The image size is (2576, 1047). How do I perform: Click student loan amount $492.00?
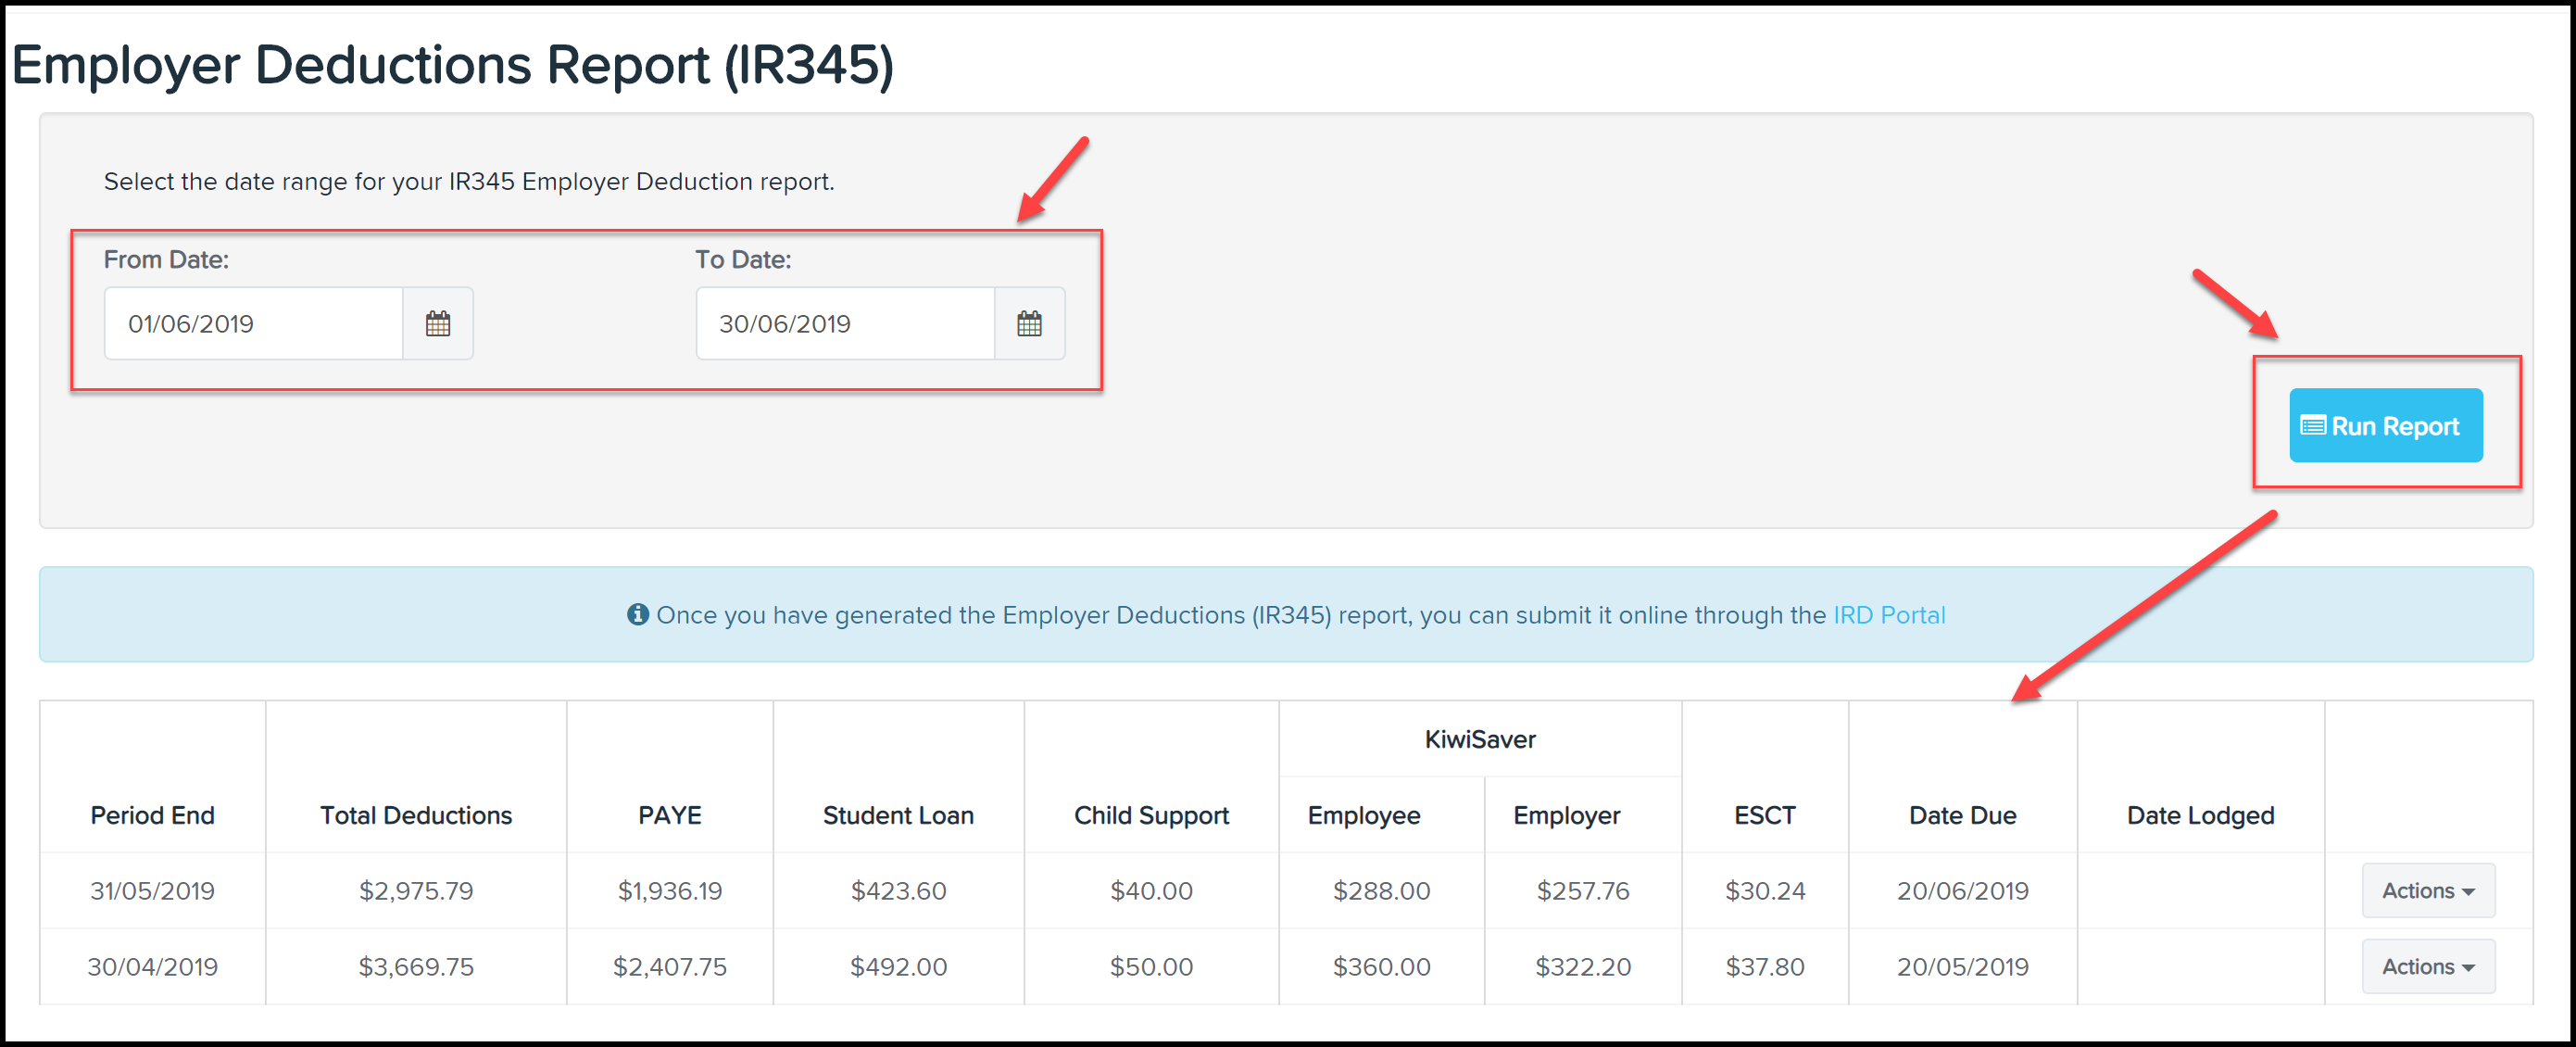click(x=898, y=966)
